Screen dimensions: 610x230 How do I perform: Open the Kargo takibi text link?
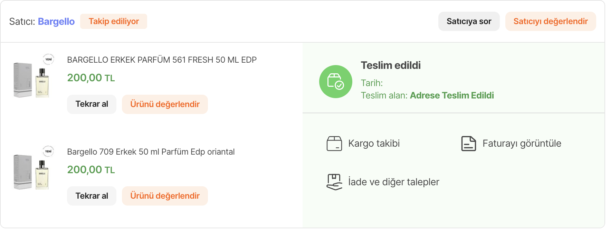coord(374,144)
